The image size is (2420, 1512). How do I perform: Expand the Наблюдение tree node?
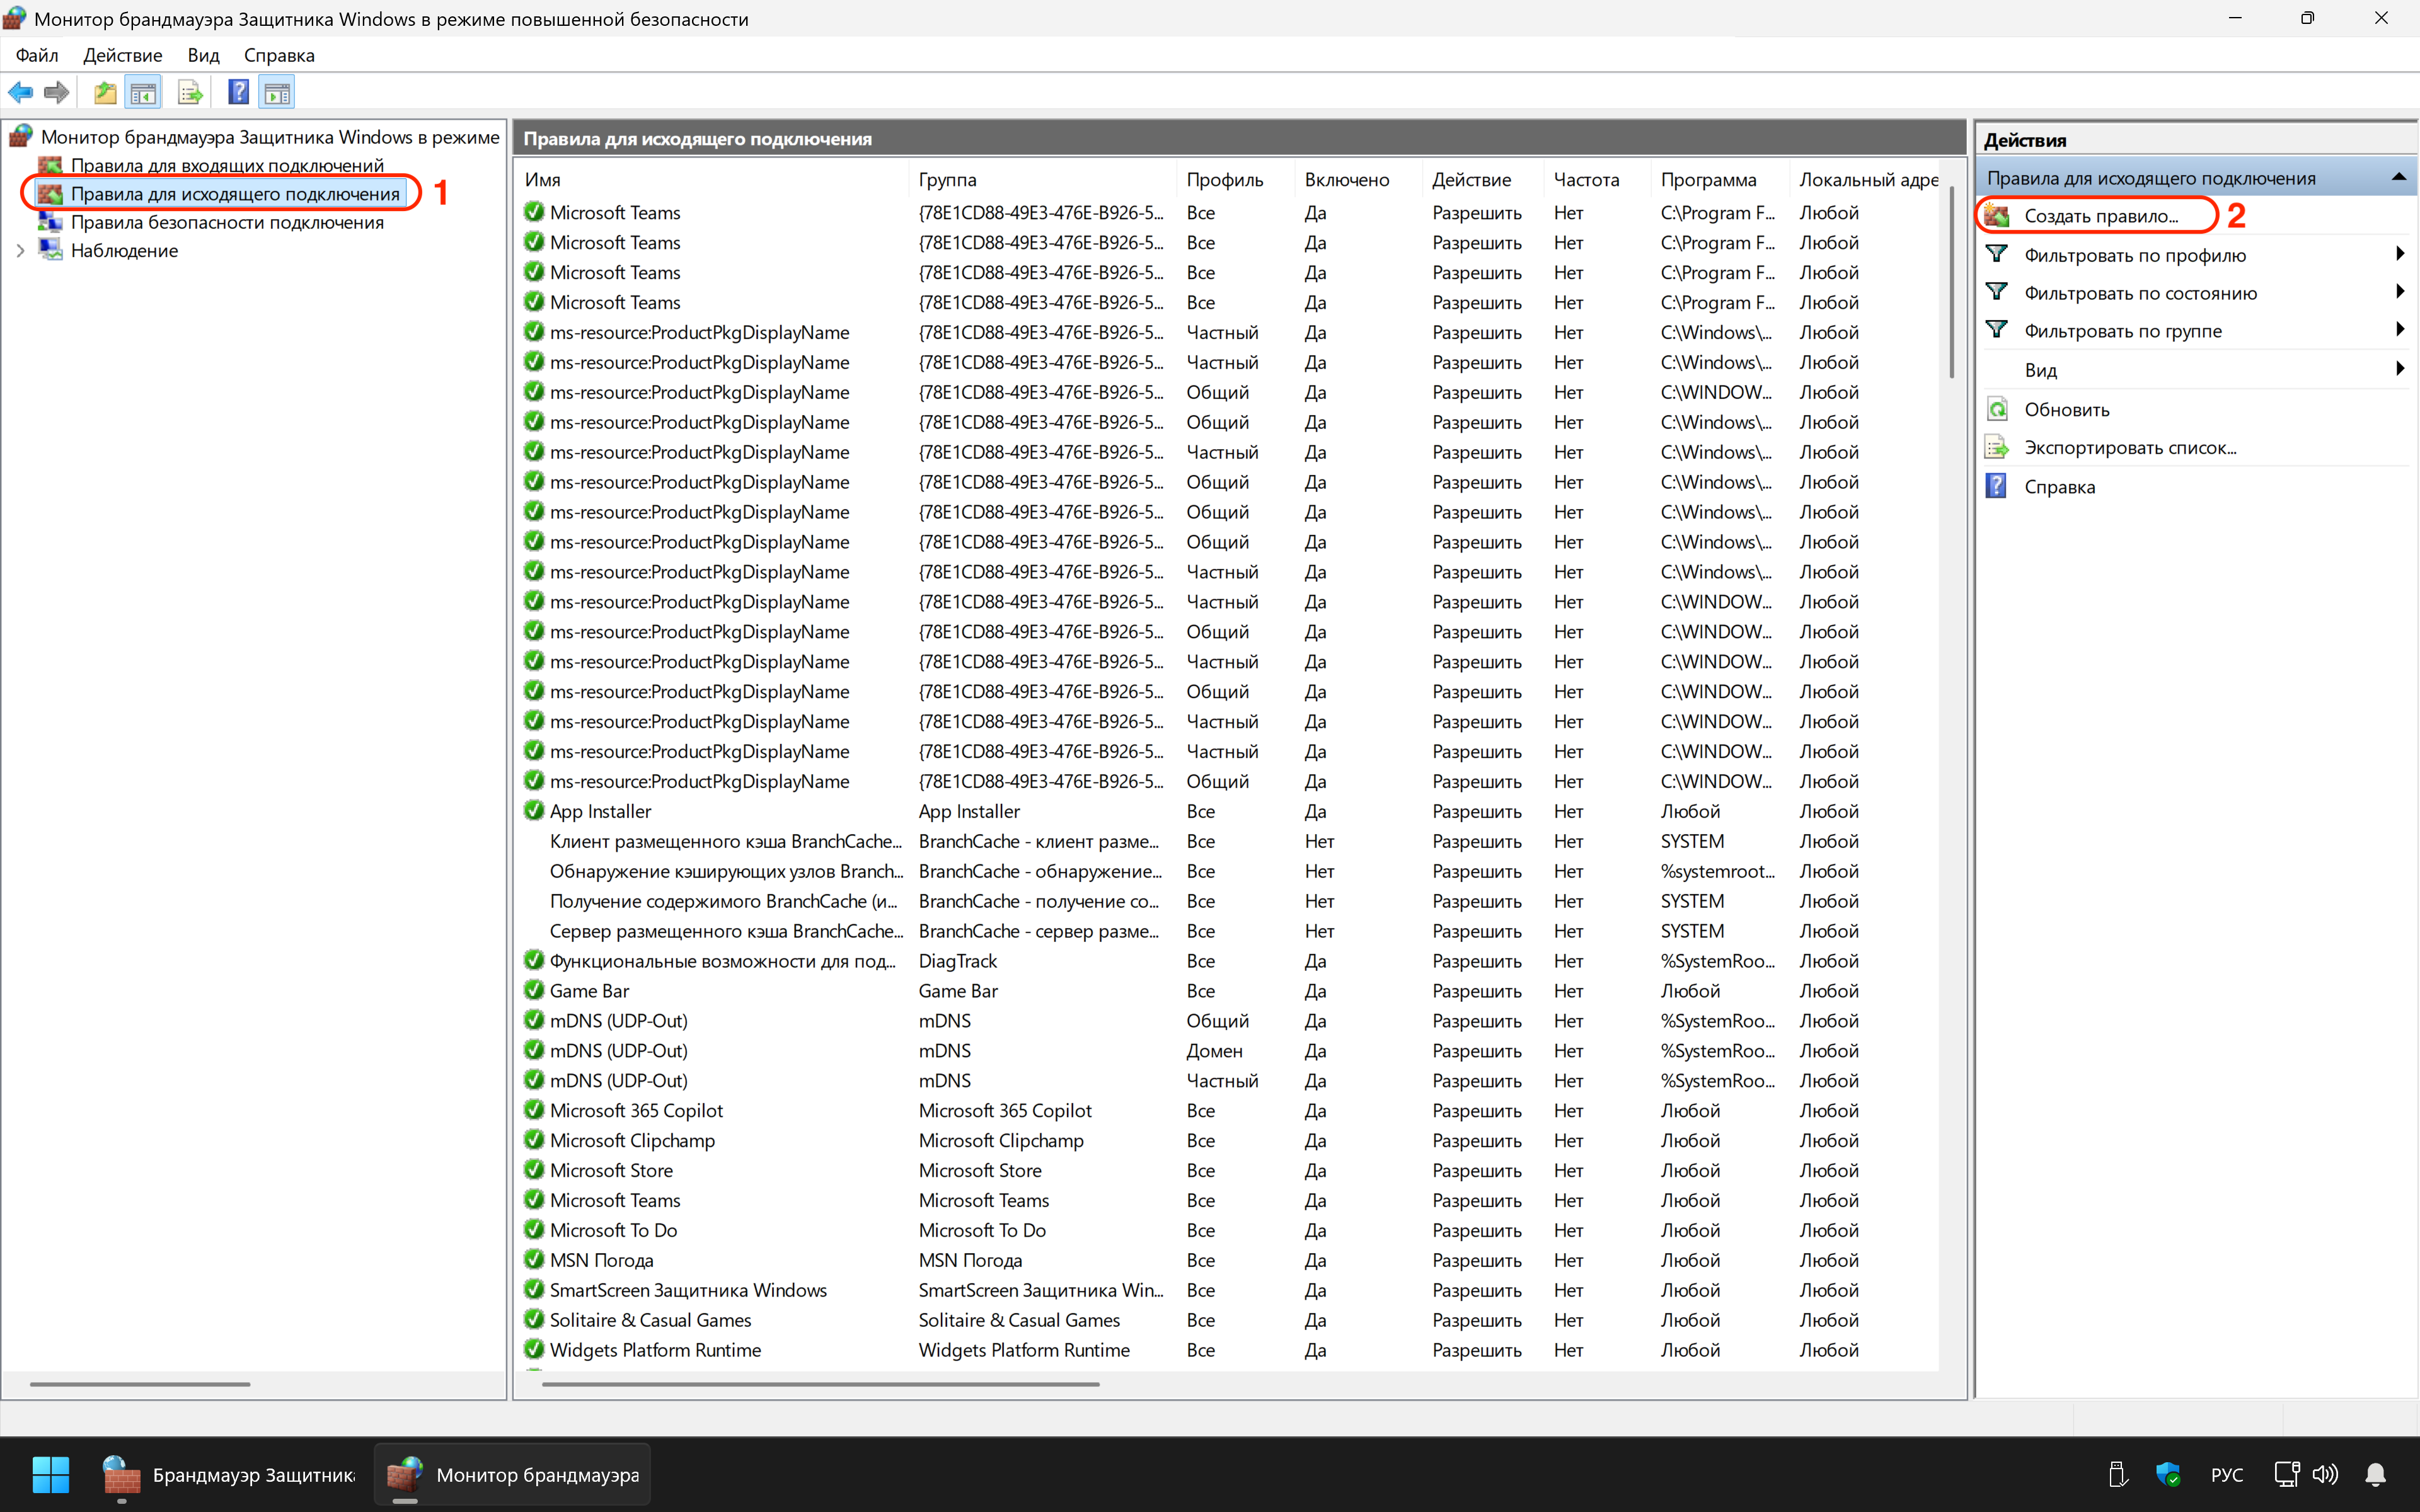click(20, 251)
